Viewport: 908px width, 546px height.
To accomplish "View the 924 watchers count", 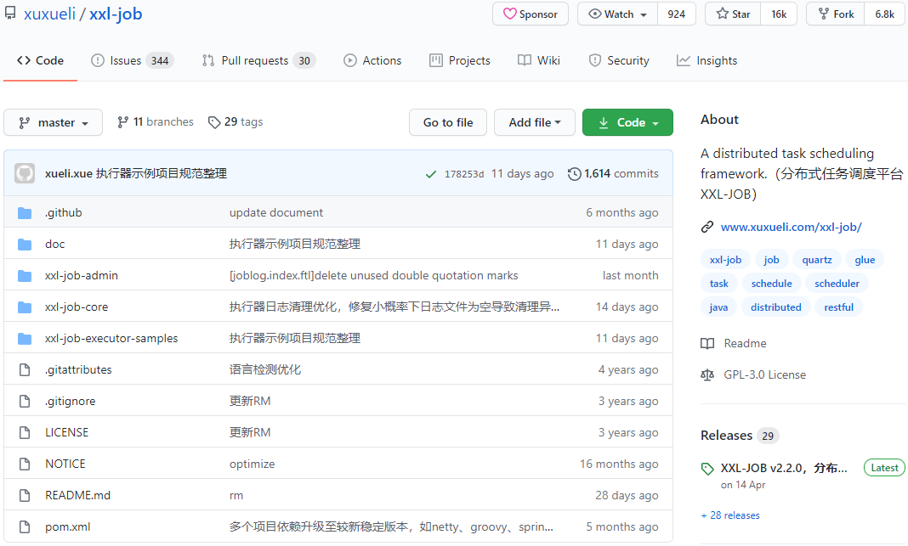I will pyautogui.click(x=677, y=14).
